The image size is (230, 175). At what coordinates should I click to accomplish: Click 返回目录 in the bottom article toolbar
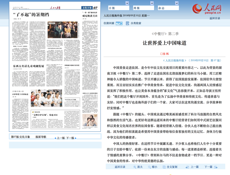[120, 167]
